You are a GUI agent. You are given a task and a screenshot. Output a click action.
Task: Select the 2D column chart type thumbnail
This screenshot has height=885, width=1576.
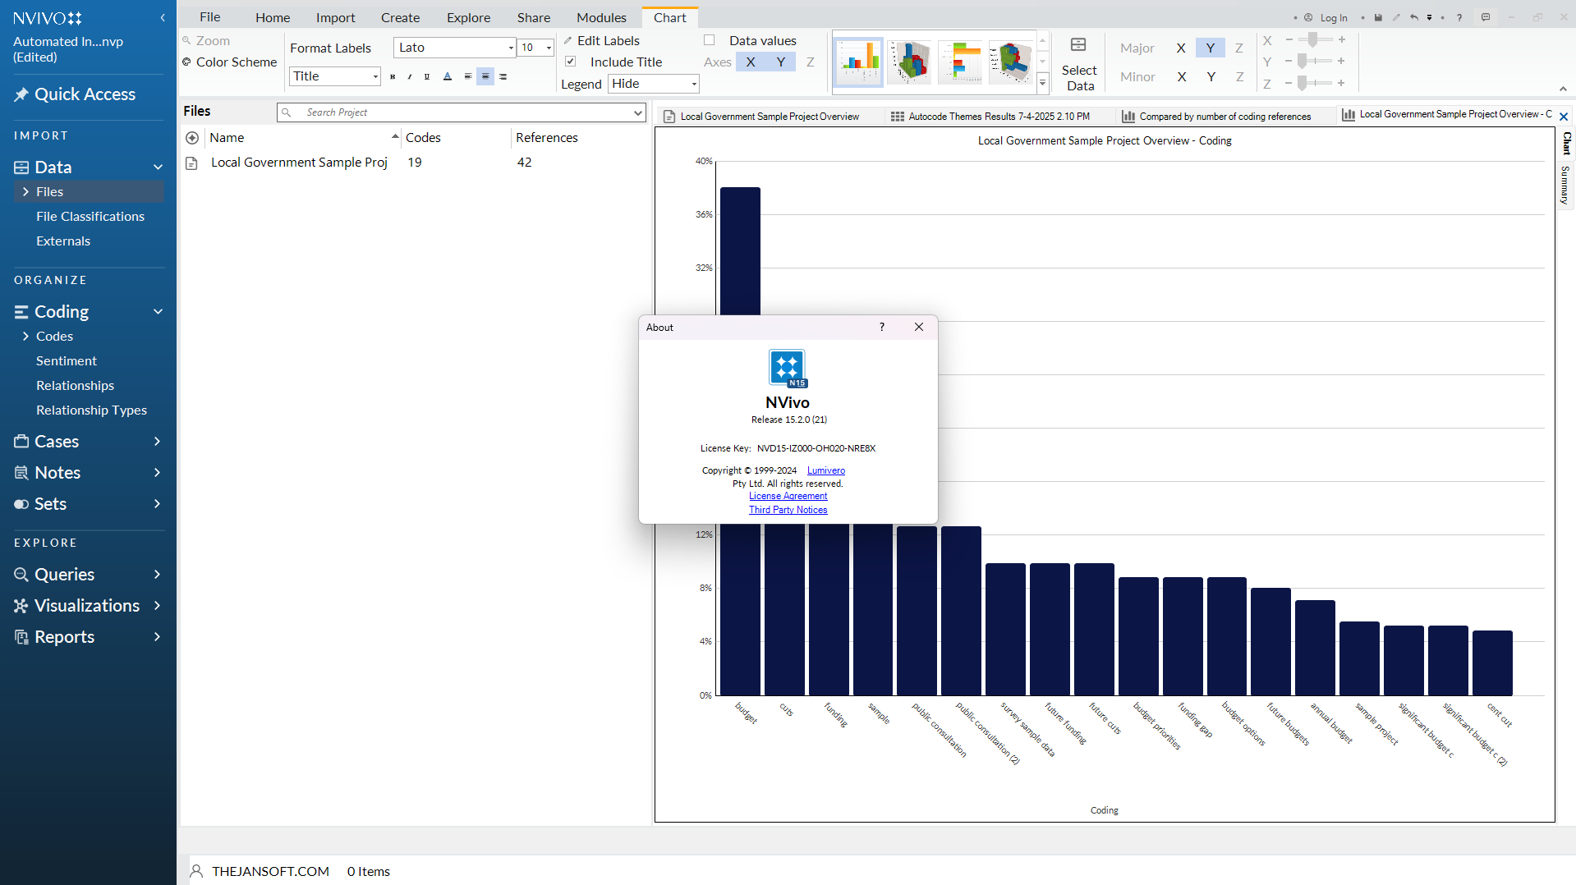858,62
